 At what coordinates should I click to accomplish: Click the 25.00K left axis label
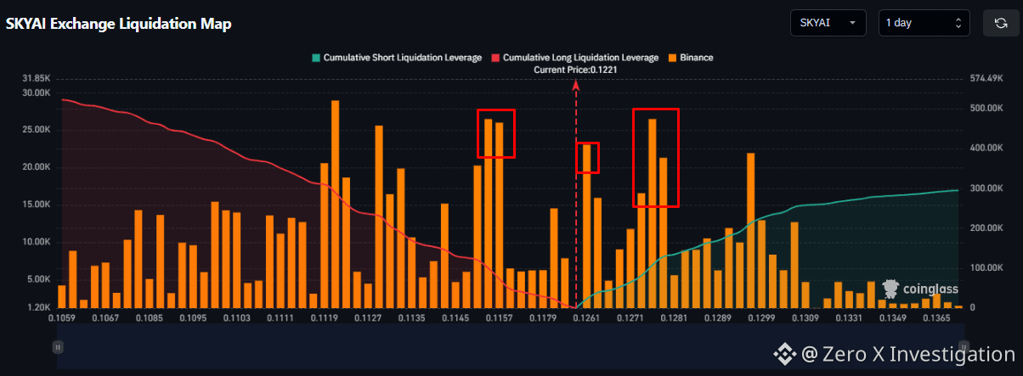tap(37, 130)
